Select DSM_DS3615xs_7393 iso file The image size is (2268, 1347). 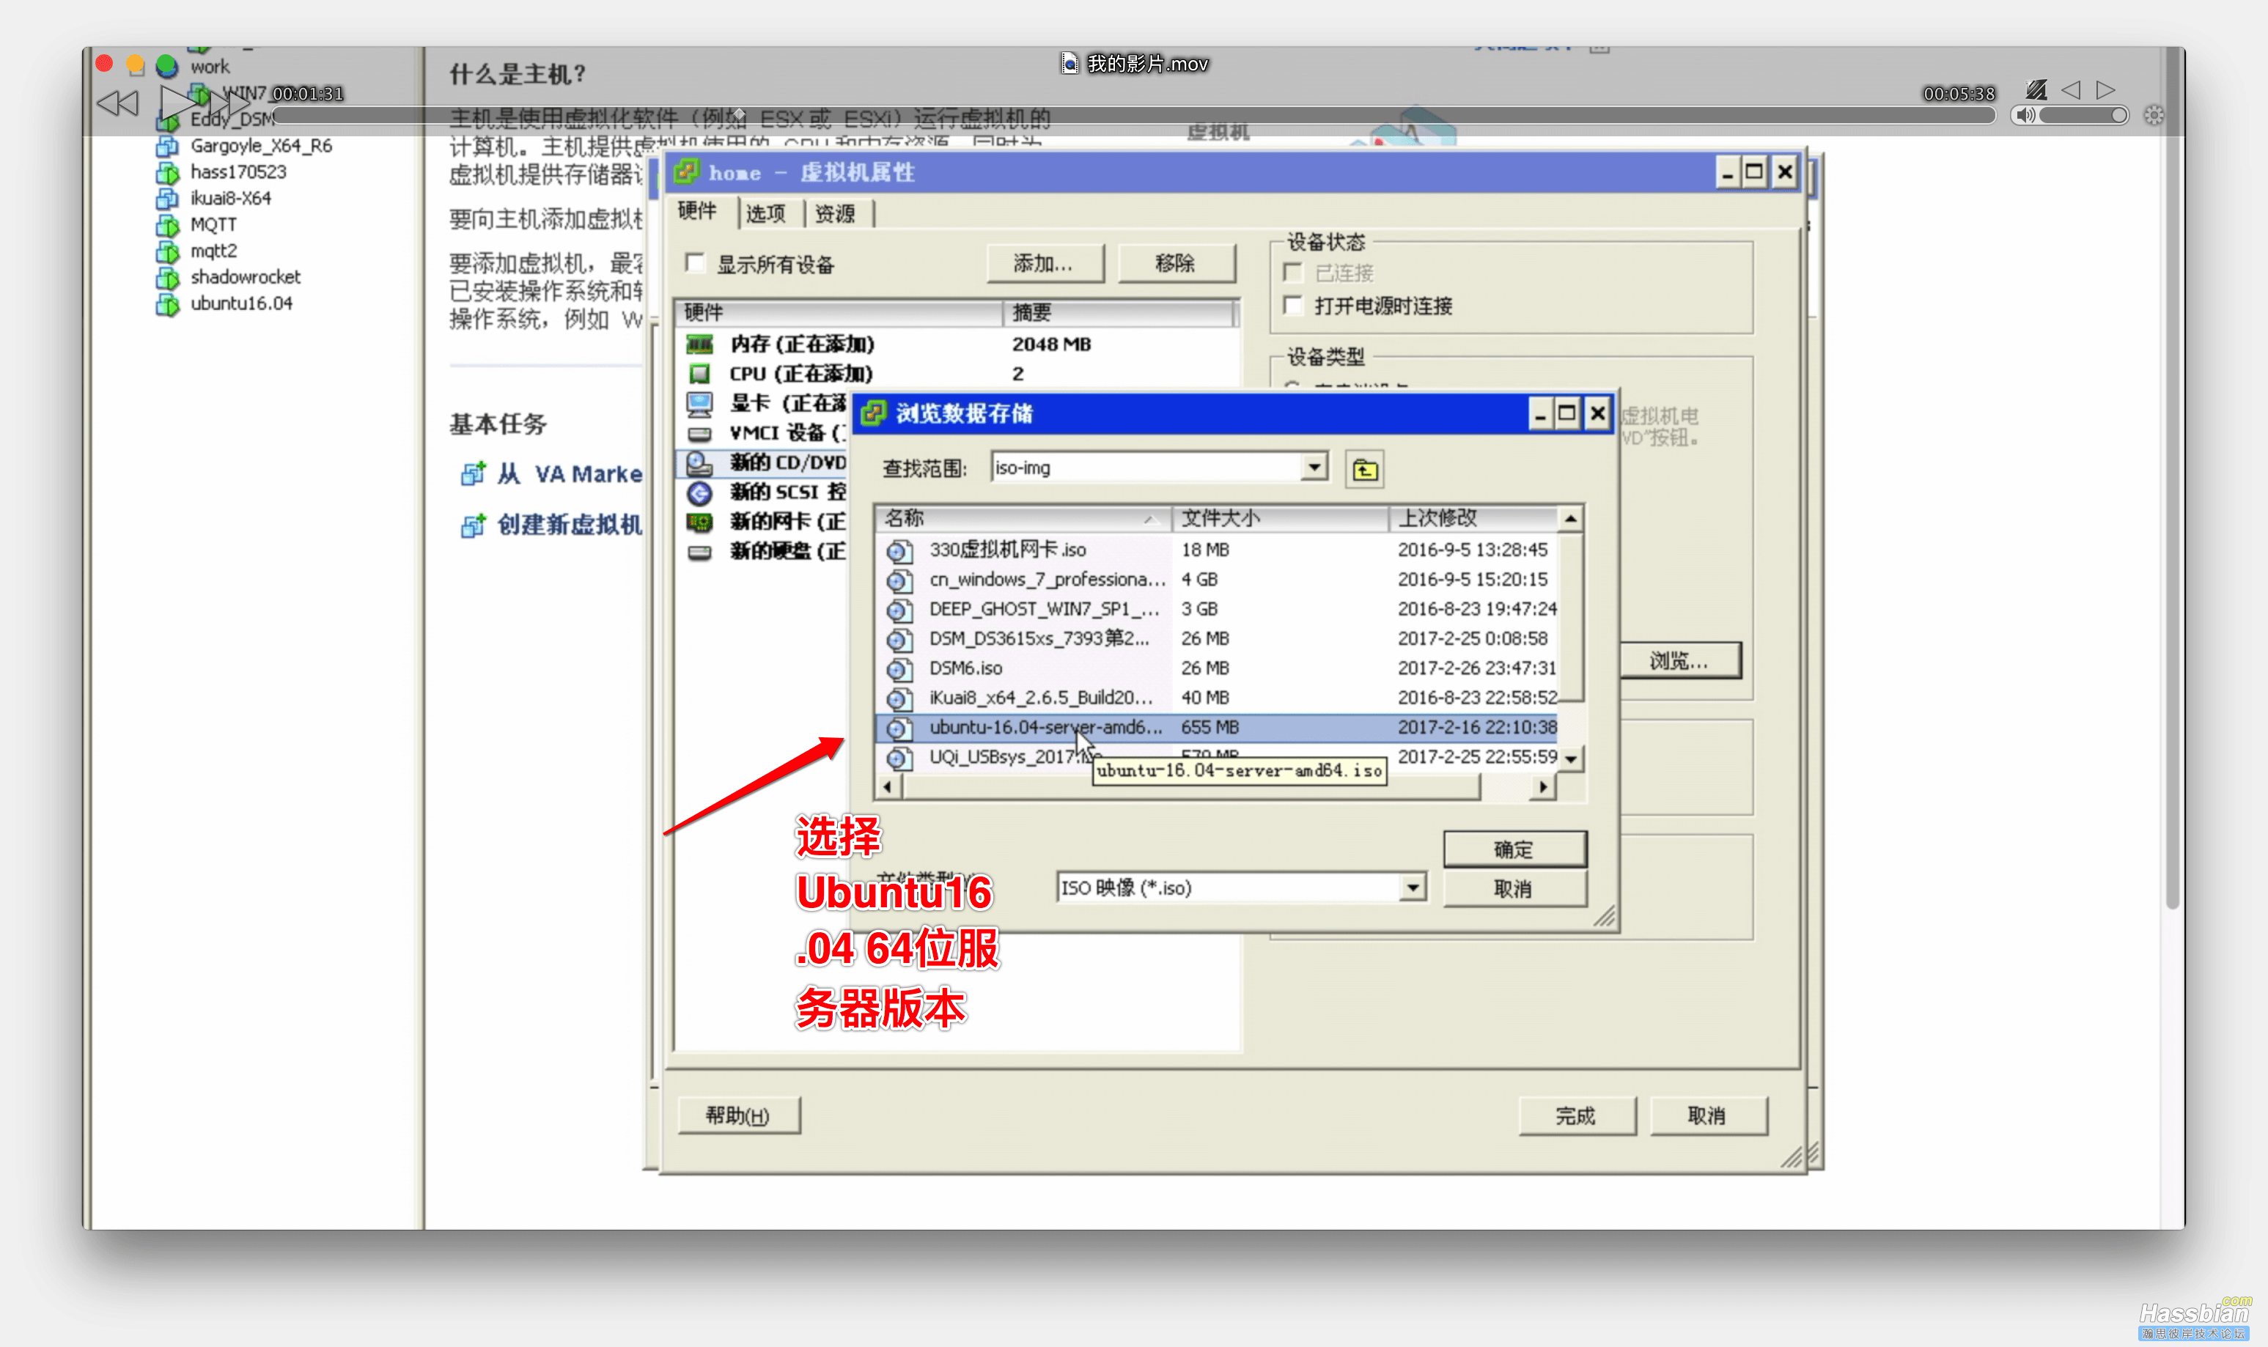pos(1217,638)
